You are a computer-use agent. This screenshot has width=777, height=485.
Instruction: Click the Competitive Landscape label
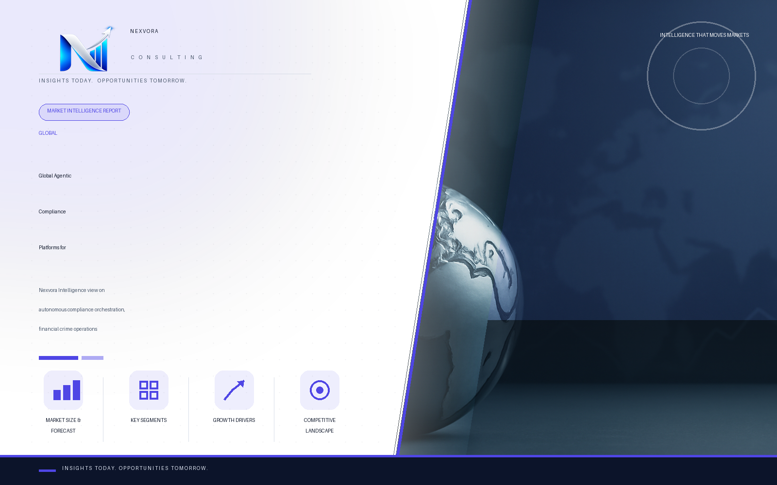point(320,425)
